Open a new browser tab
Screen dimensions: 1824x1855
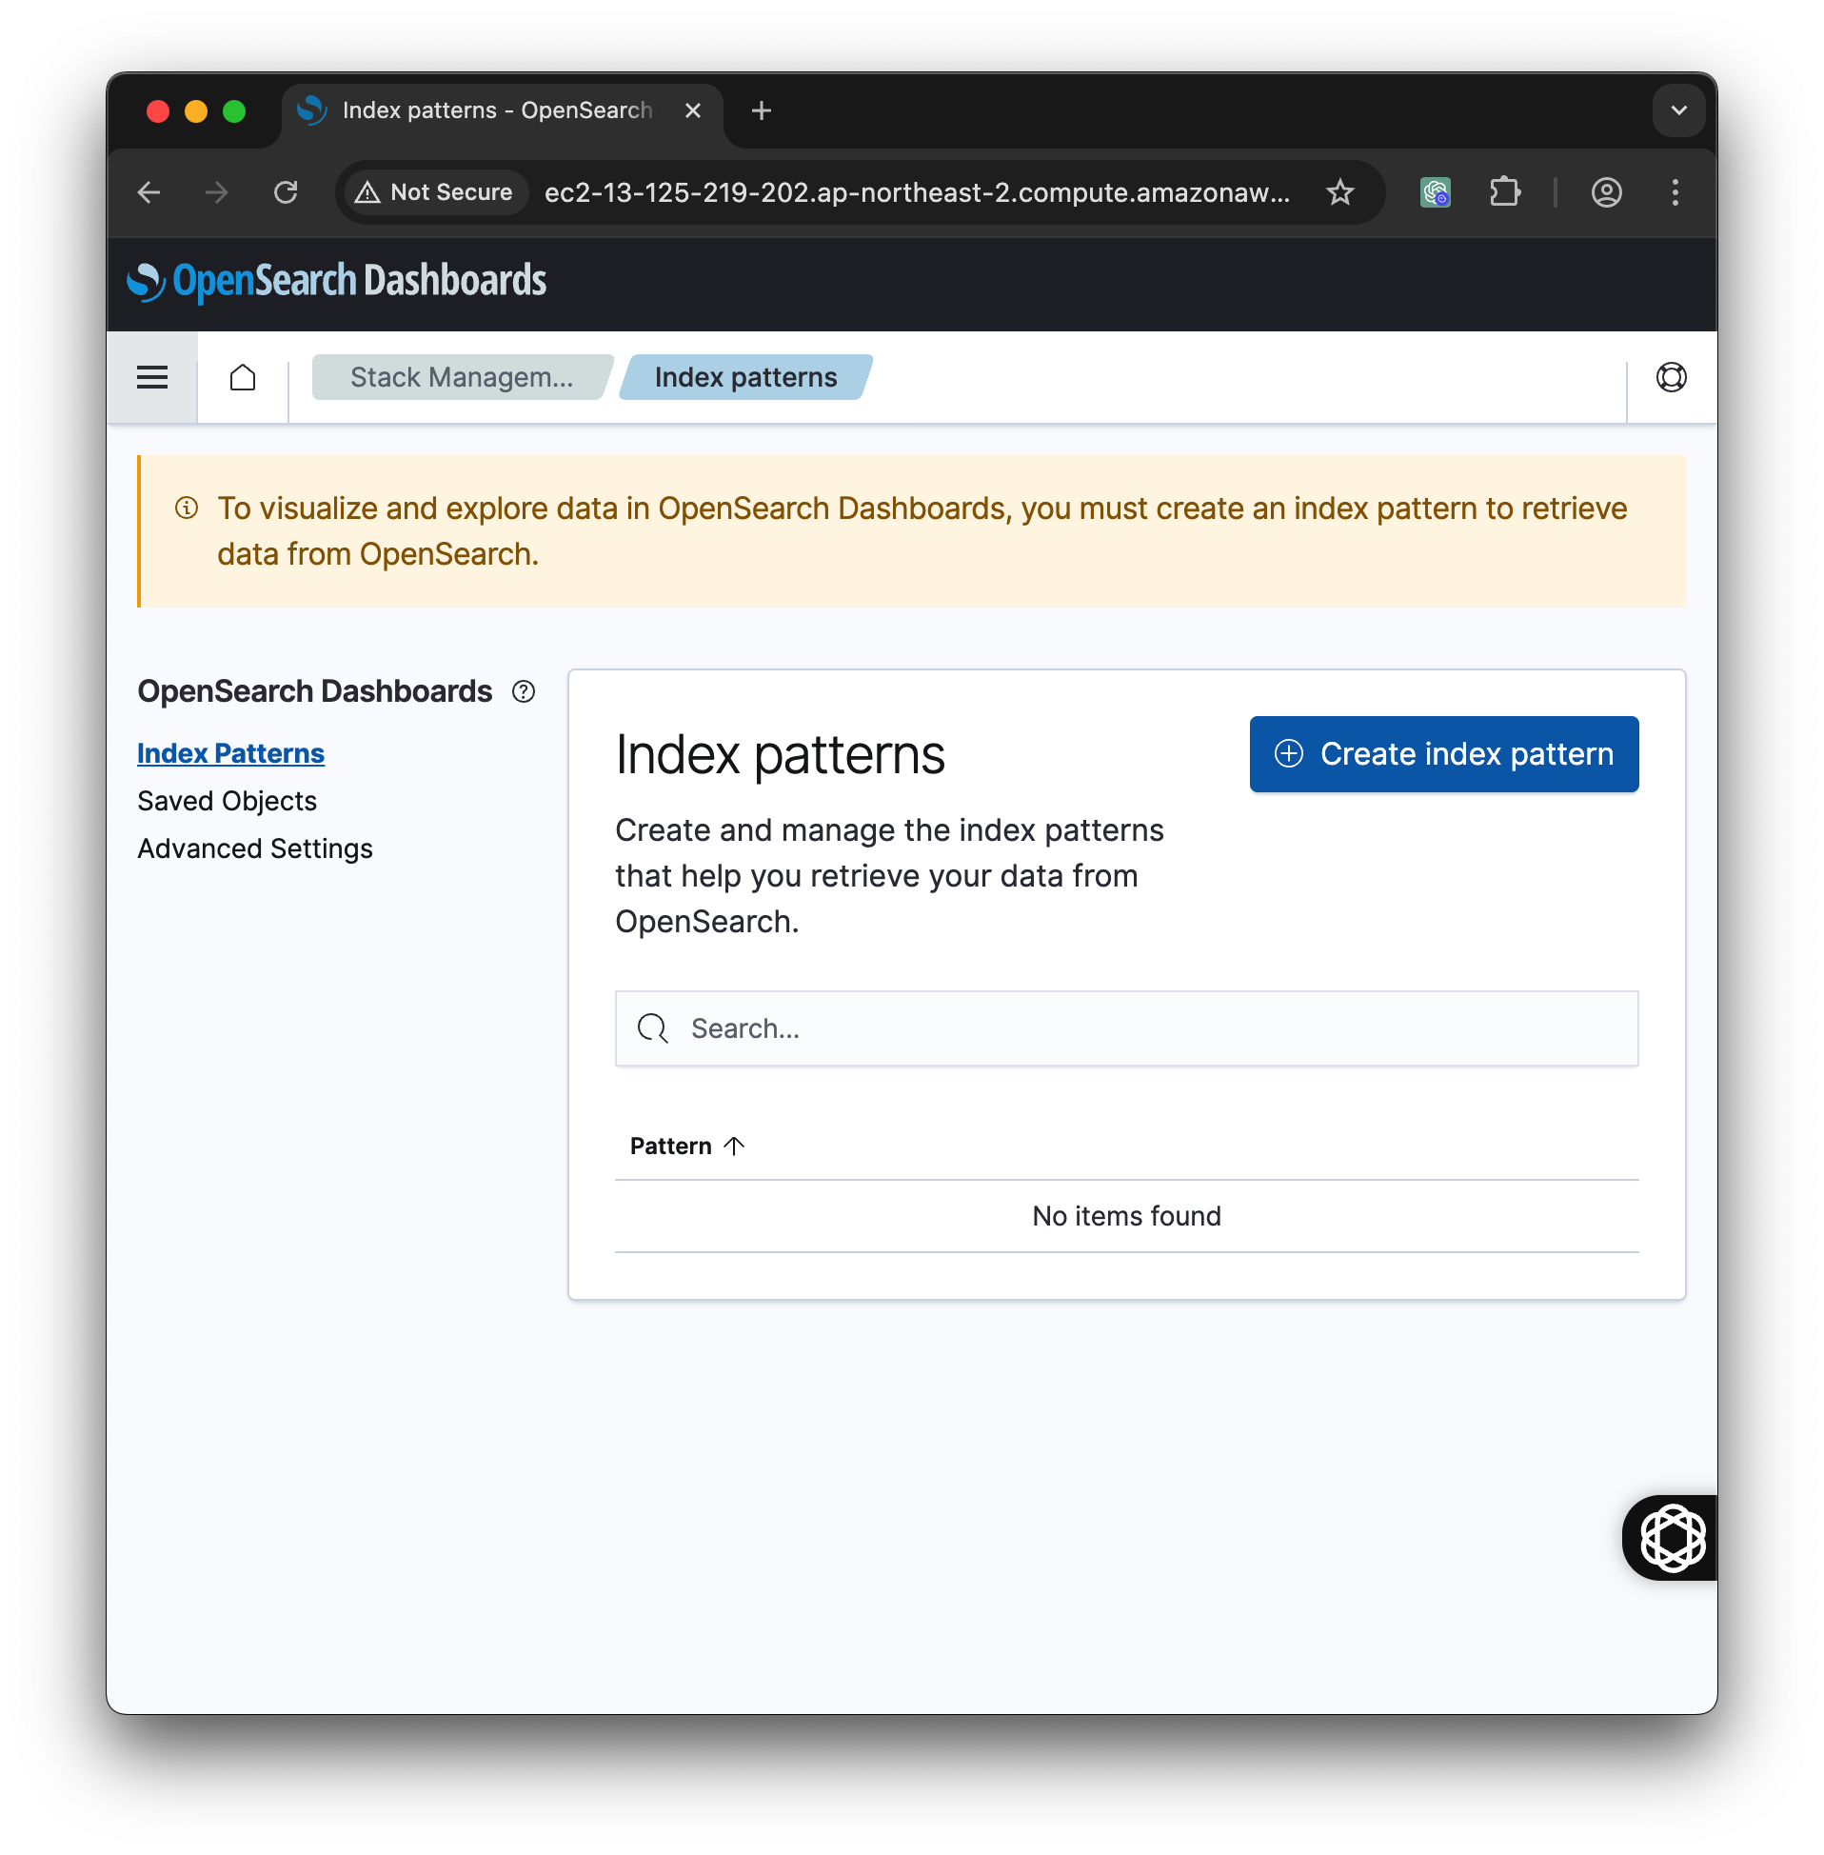pos(762,111)
